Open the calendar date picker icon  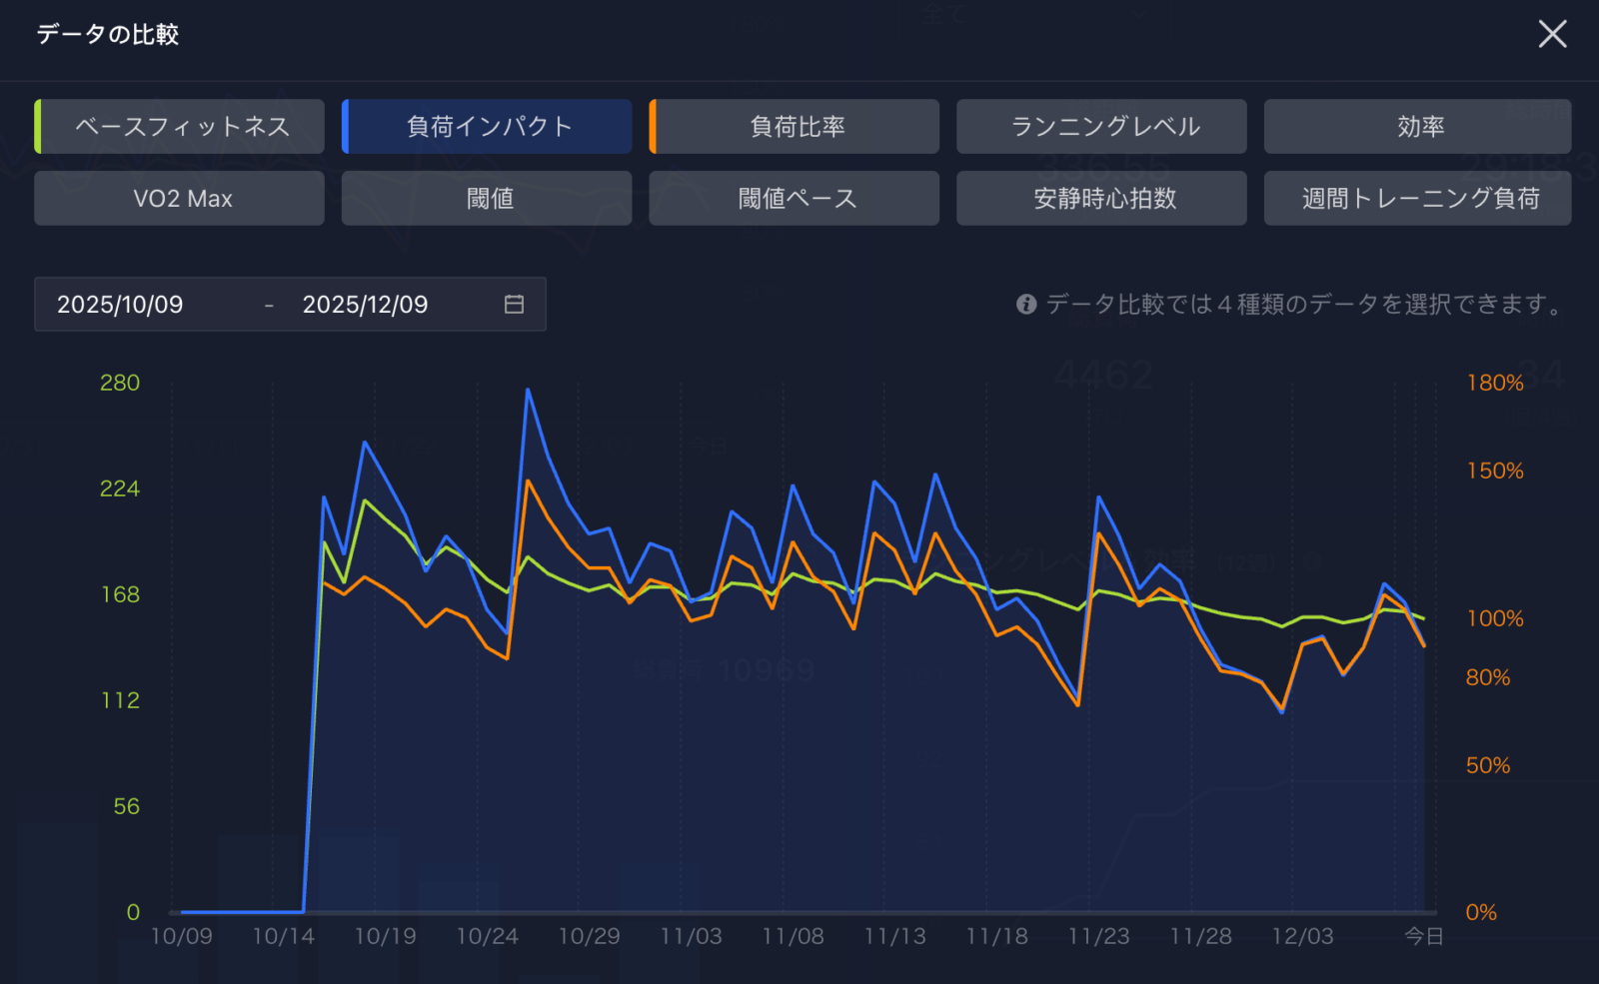tap(514, 305)
